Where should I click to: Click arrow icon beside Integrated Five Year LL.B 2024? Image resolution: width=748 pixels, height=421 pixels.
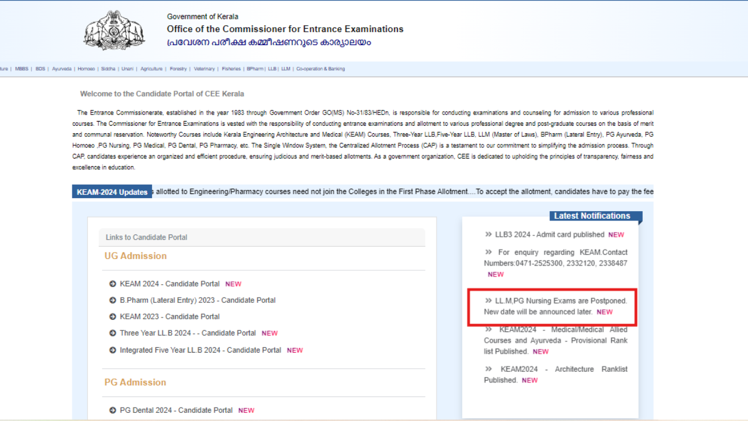pos(113,350)
